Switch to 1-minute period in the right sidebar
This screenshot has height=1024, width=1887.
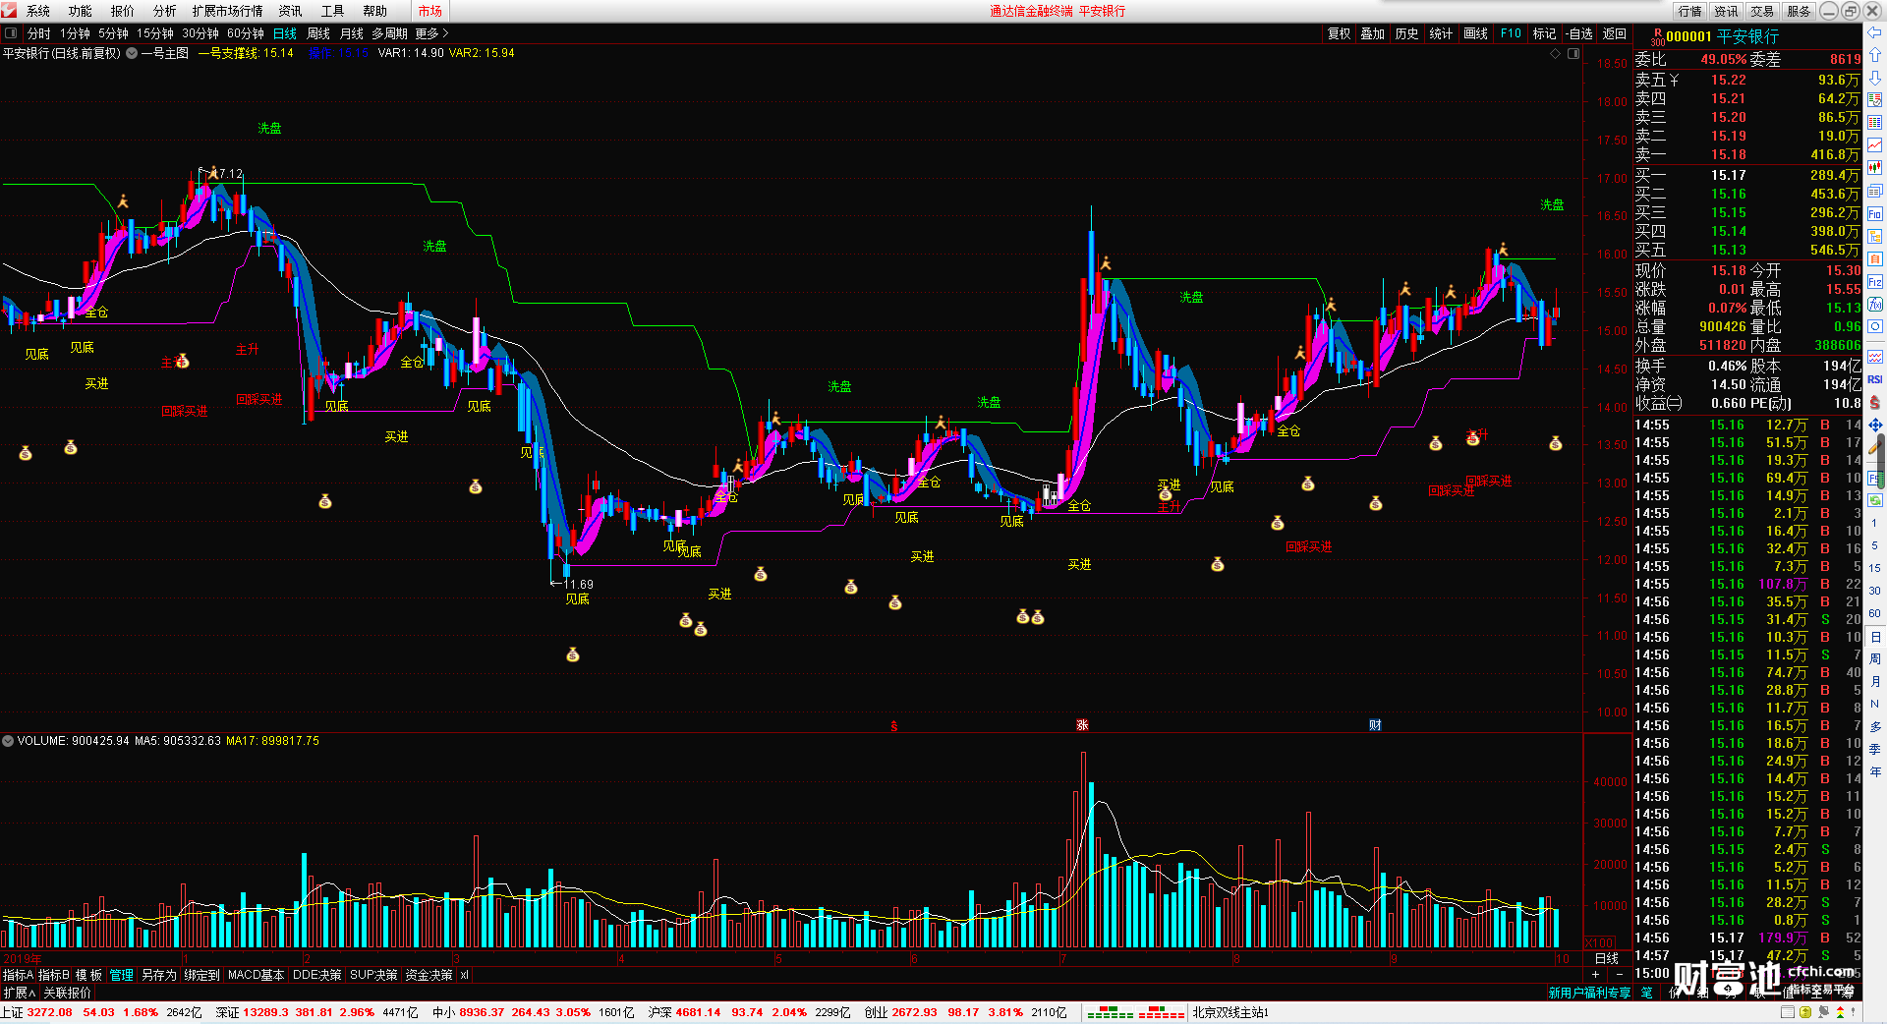tap(1875, 523)
